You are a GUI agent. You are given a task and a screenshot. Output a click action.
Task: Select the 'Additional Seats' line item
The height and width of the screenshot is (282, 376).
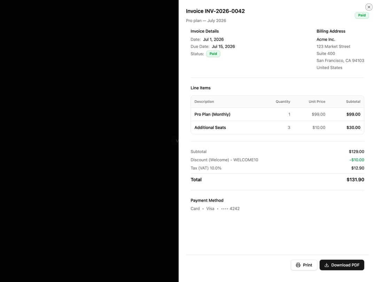pos(210,127)
